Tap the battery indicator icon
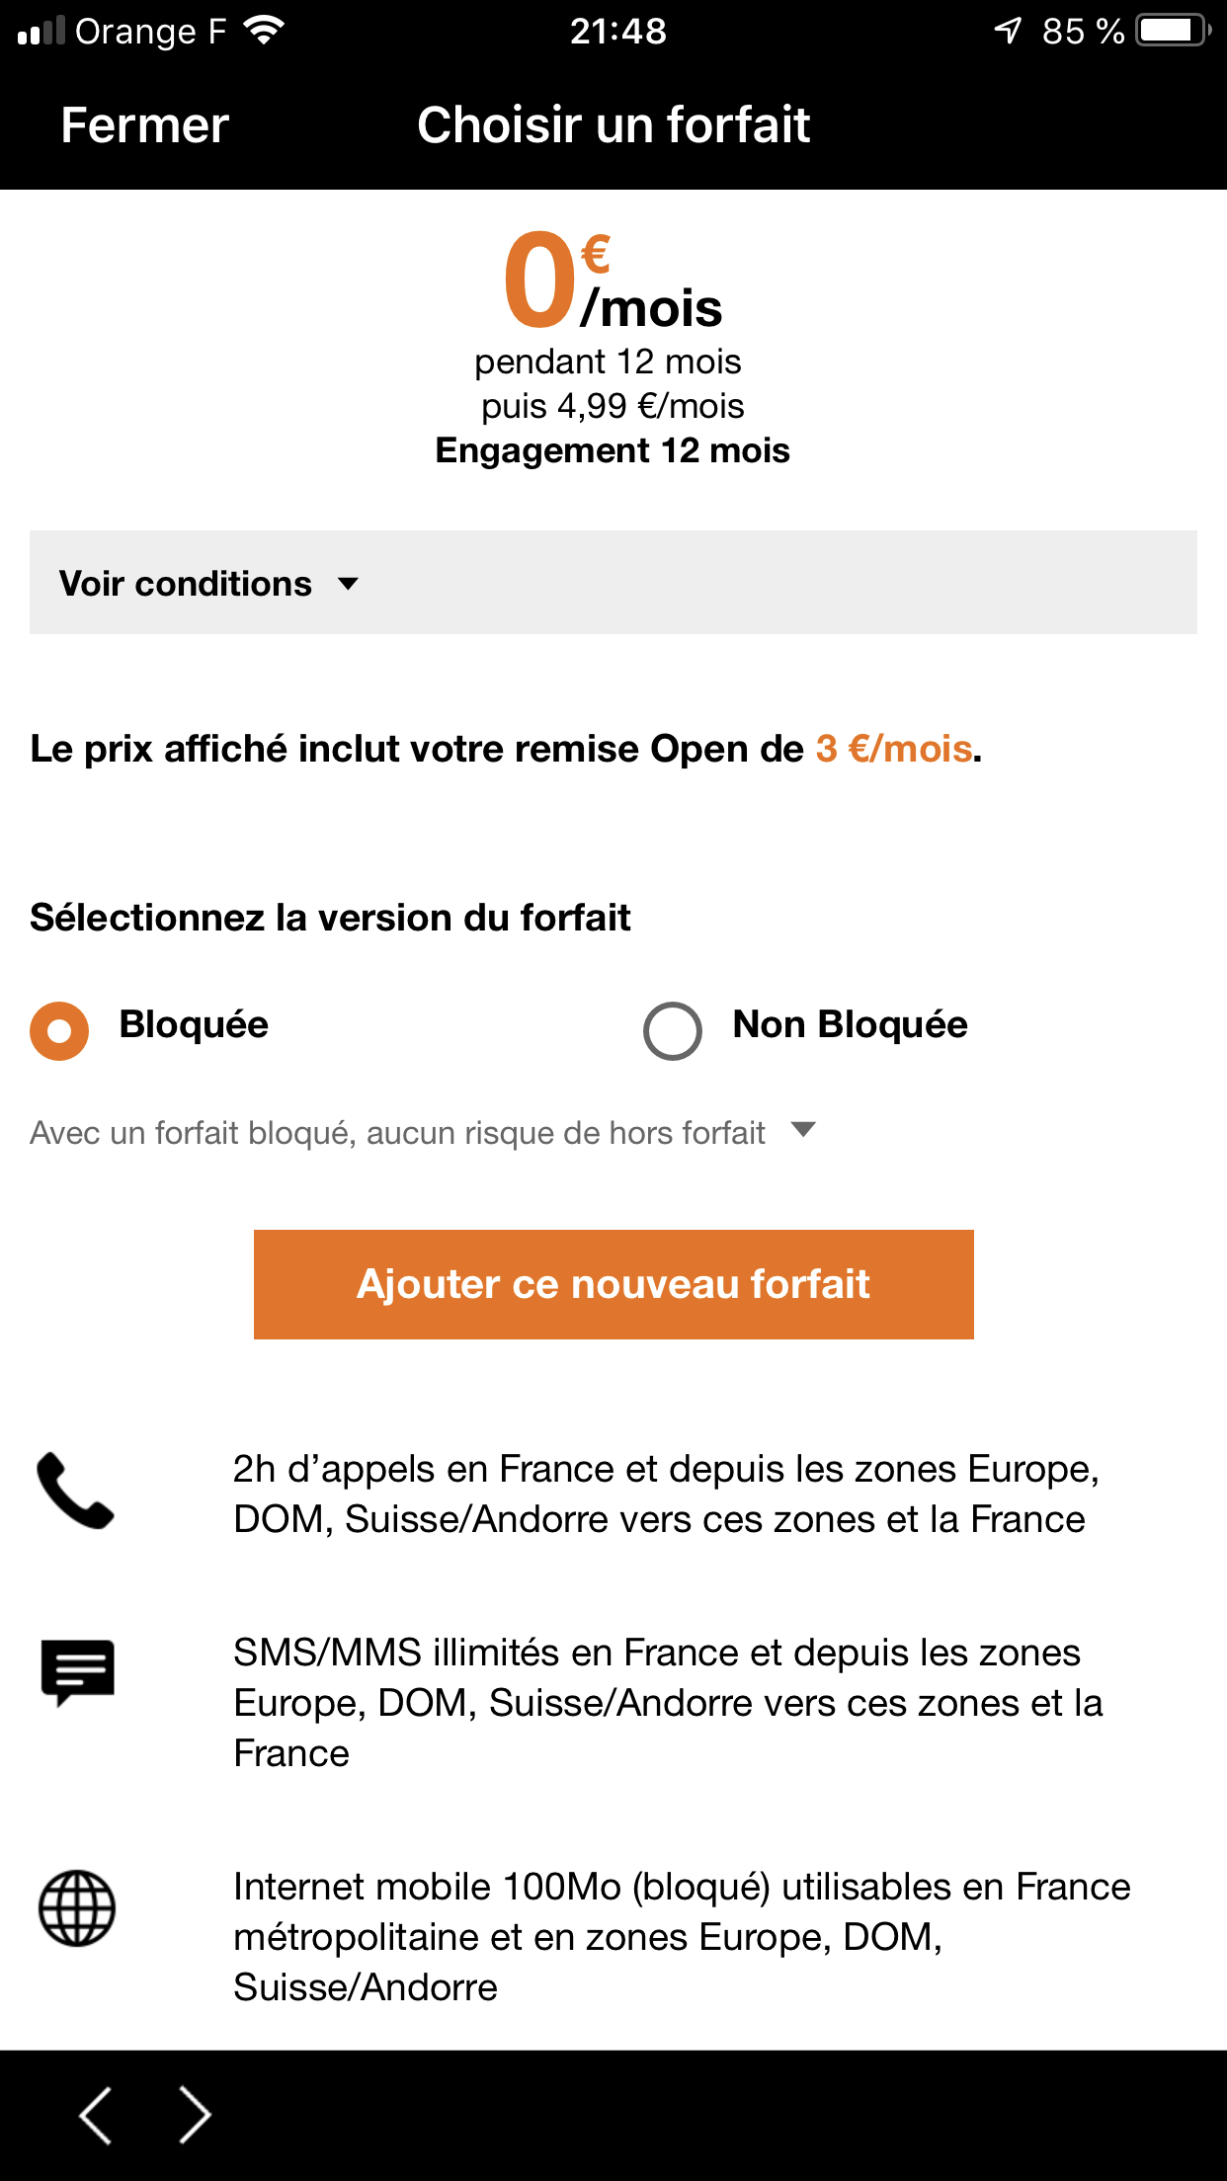The height and width of the screenshot is (2181, 1227). (x=1173, y=31)
